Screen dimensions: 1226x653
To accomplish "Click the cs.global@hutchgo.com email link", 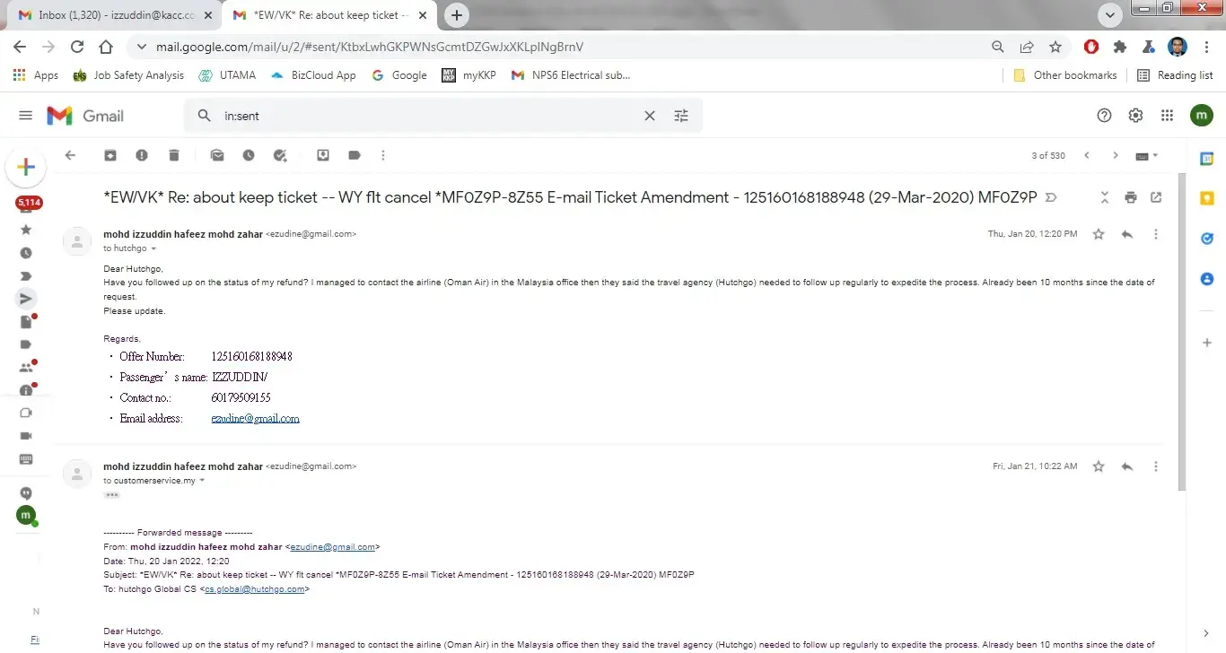I will (x=256, y=589).
